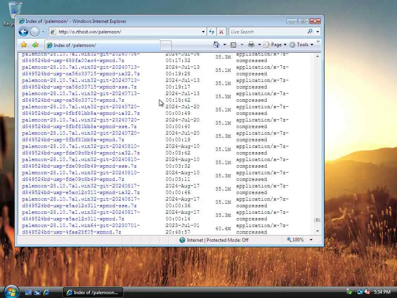Screen dimensions: 397x298
Task: Open the search provider options dropdown
Action: (318, 32)
